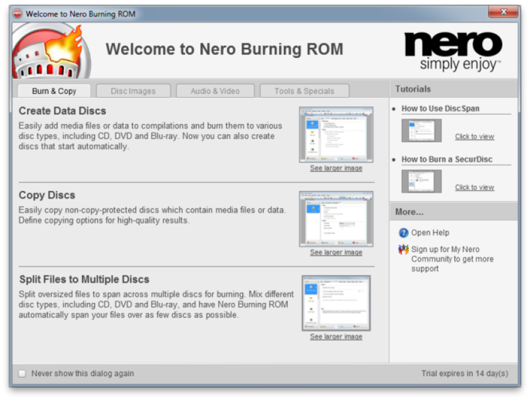The width and height of the screenshot is (530, 400).
Task: Open Help link in More section
Action: pyautogui.click(x=430, y=233)
